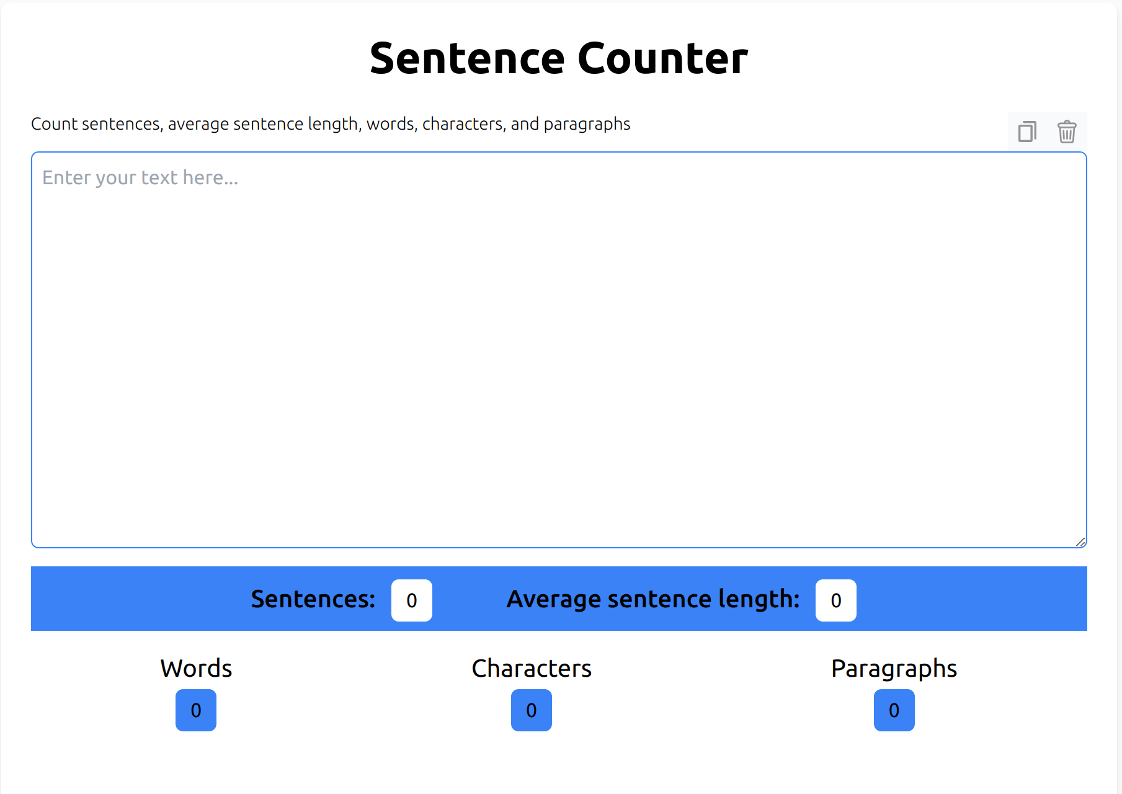Click the 'Average sentence length:' label
The height and width of the screenshot is (794, 1122).
click(653, 599)
